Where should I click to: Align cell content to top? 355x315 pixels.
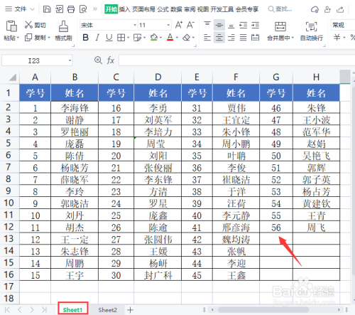207,25
